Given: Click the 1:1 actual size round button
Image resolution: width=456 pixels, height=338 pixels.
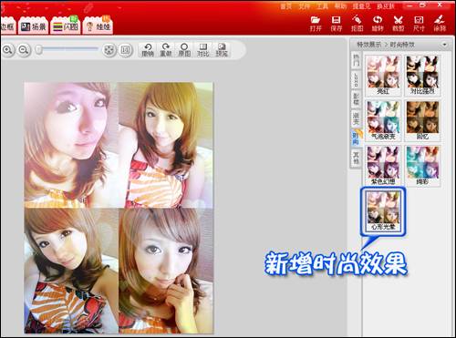Looking at the screenshot, I should tap(126, 50).
